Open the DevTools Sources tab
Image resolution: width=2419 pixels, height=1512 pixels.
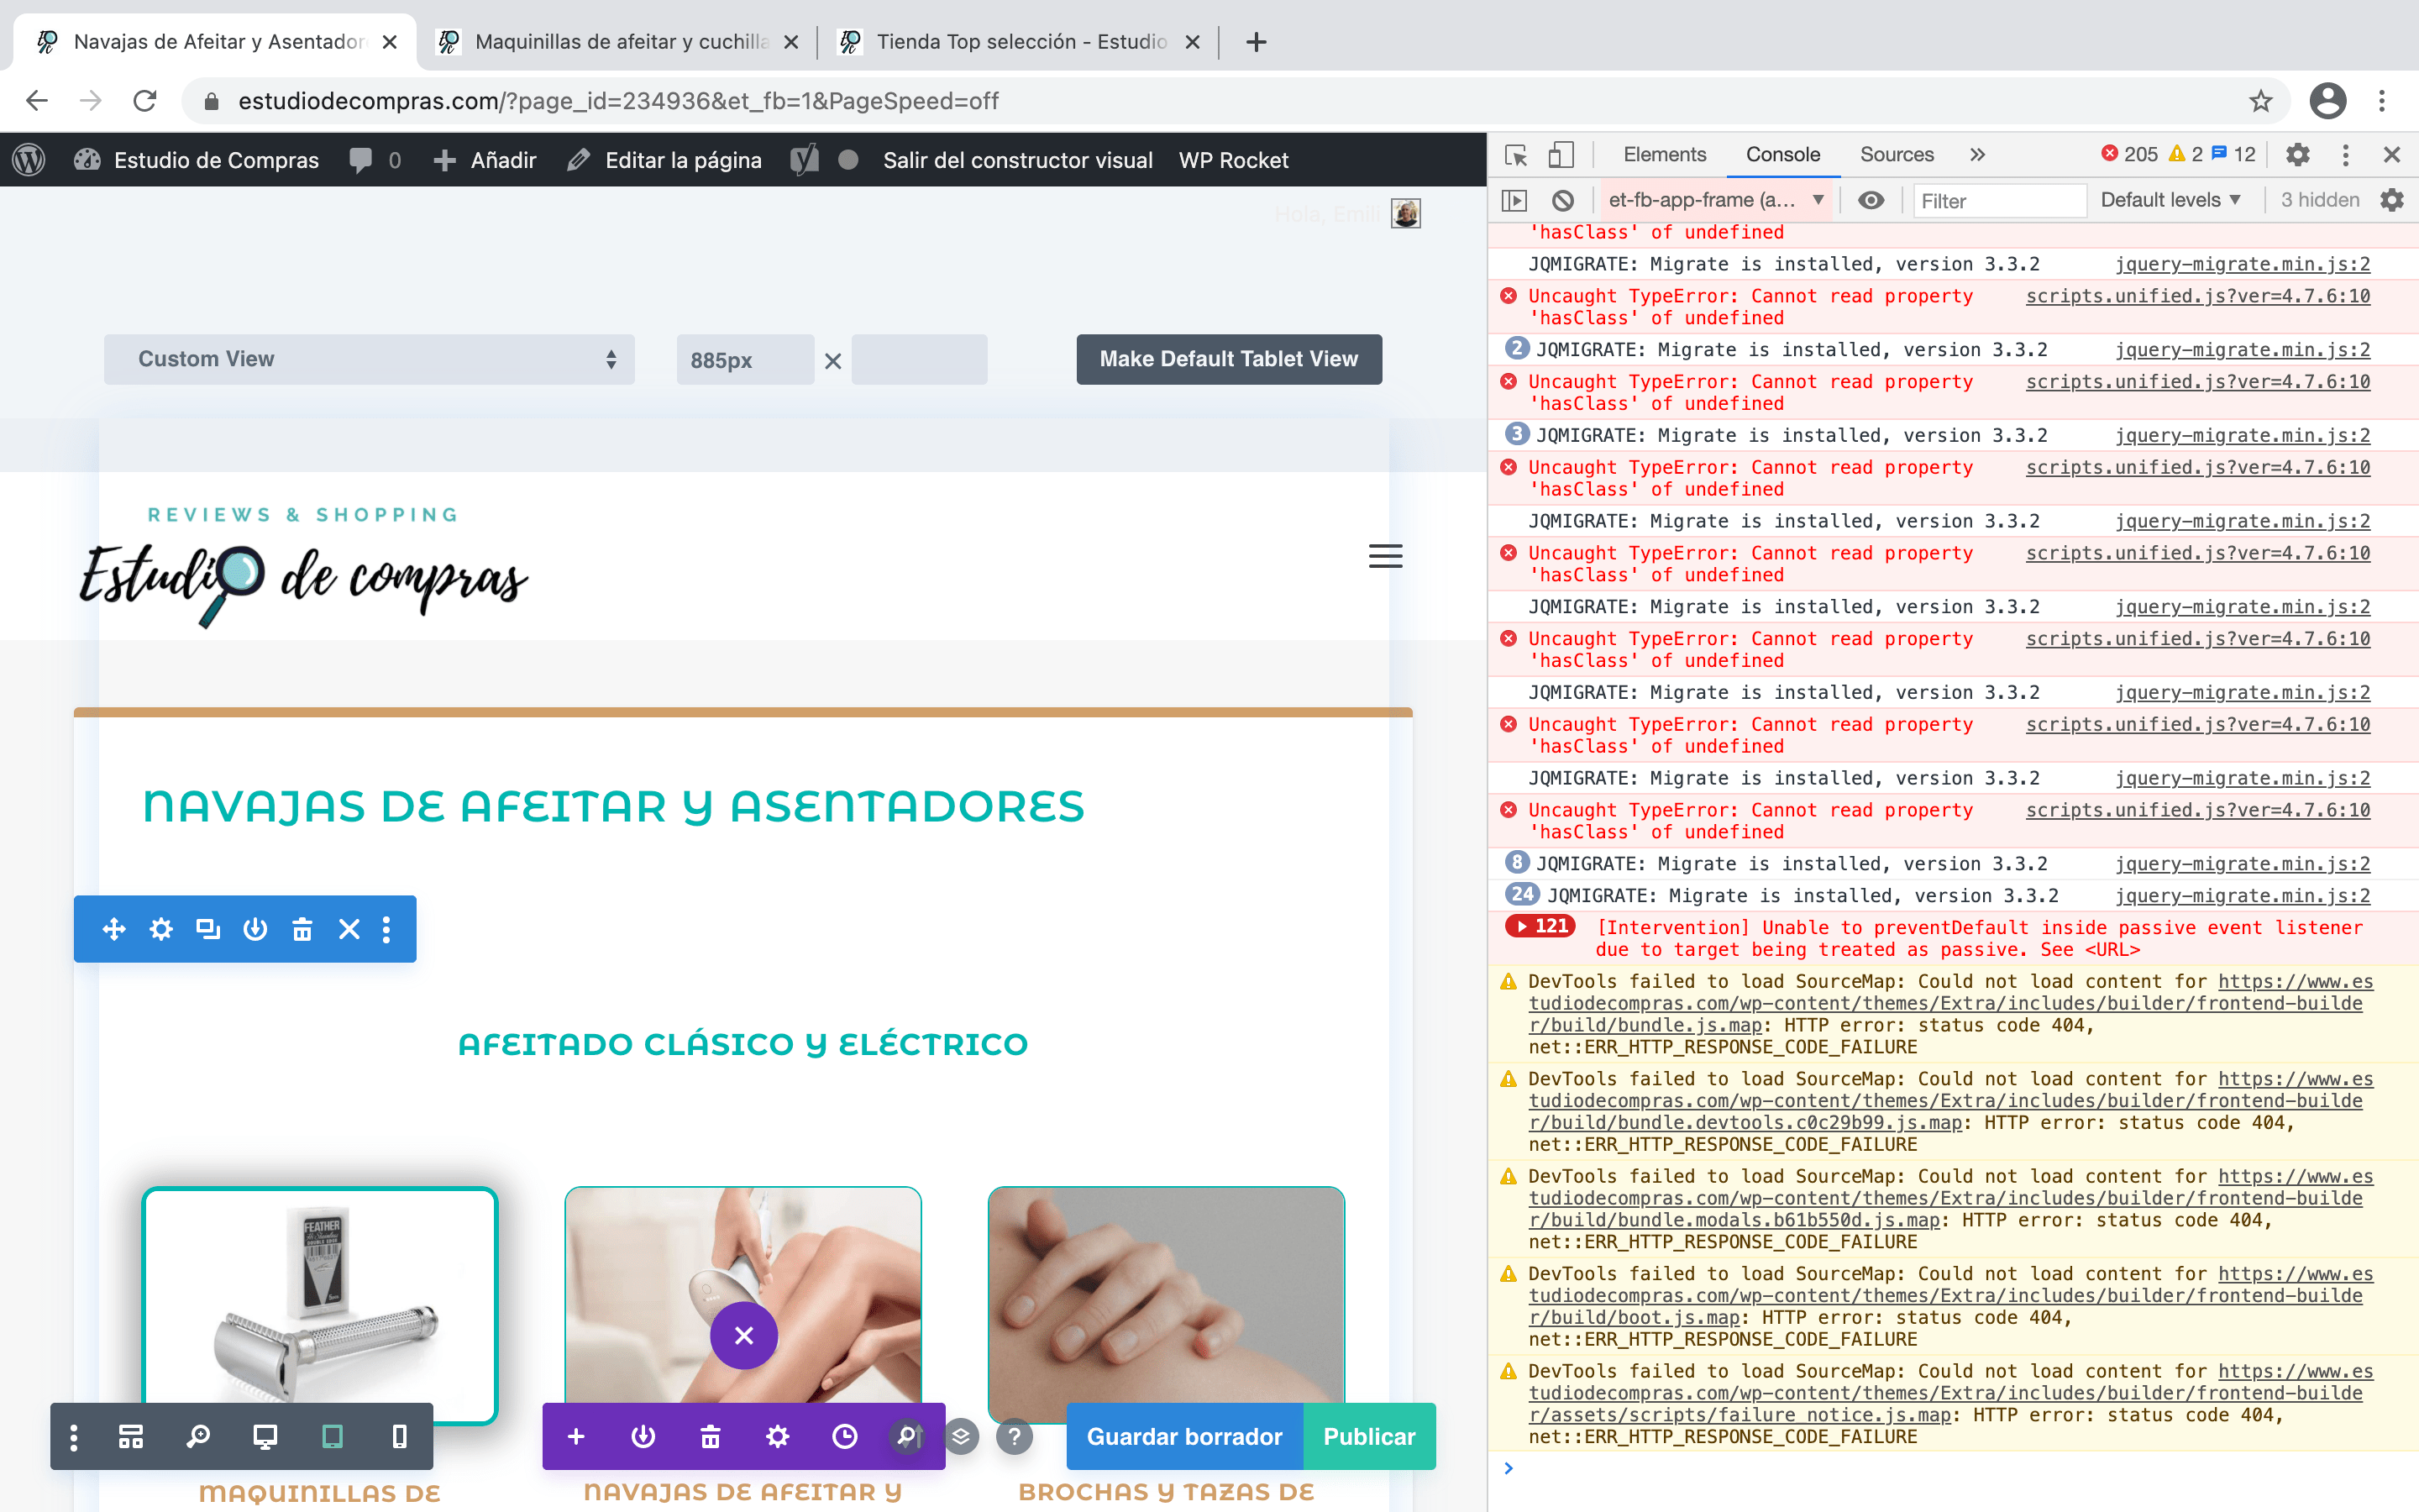click(1897, 155)
